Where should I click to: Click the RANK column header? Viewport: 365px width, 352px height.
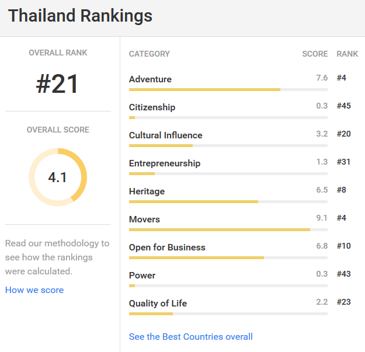click(347, 54)
